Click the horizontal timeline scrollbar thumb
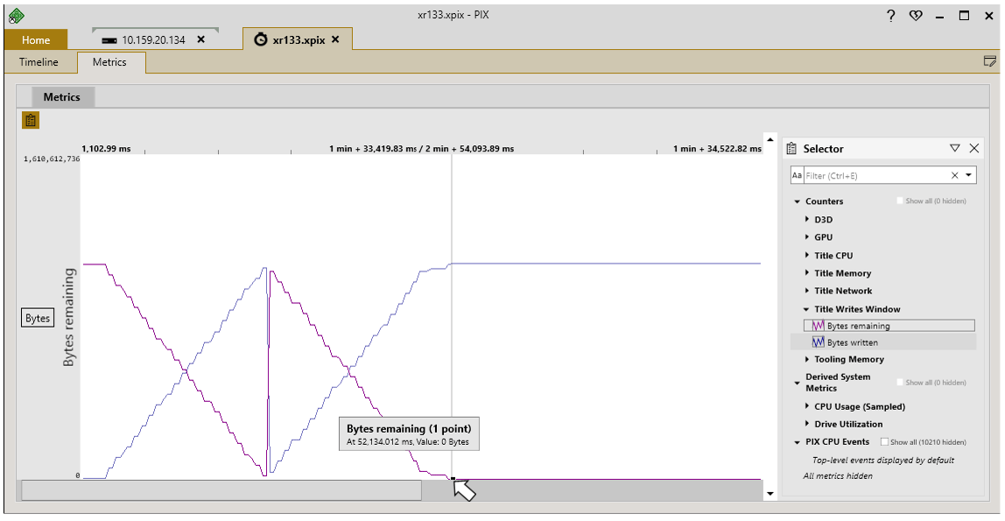This screenshot has width=1005, height=521. [x=221, y=490]
